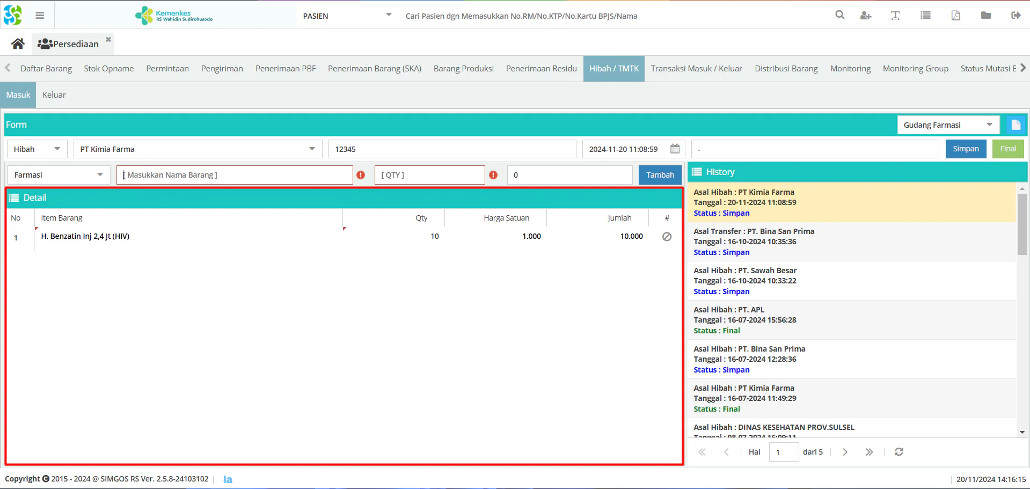The height and width of the screenshot is (489, 1030).
Task: Click the logout icon at top right
Action: [x=1016, y=15]
